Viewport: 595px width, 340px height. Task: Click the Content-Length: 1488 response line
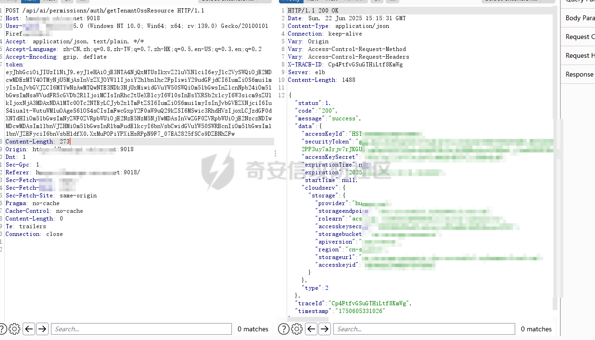(x=321, y=80)
